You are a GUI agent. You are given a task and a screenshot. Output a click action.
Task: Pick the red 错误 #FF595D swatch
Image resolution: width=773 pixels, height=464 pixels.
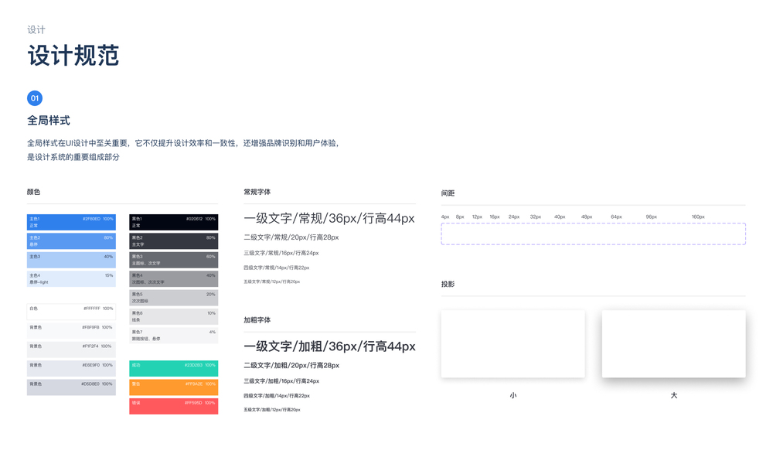point(173,406)
